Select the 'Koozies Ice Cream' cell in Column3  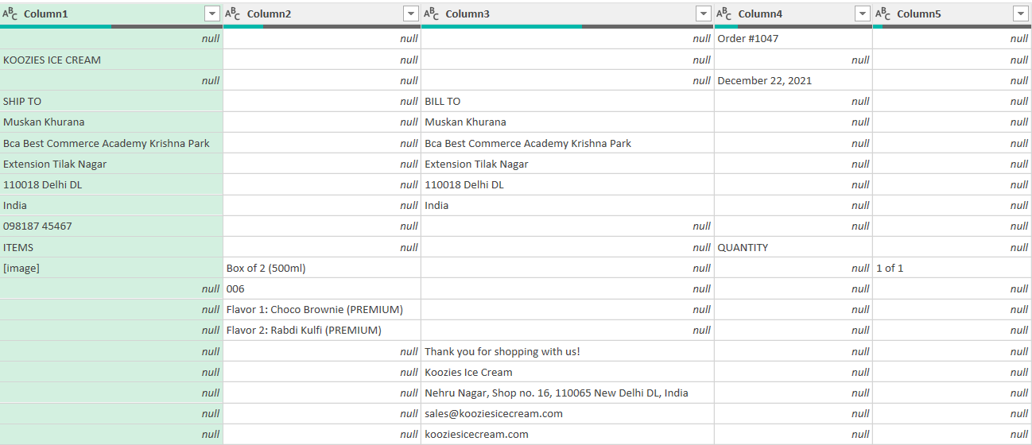(x=568, y=372)
